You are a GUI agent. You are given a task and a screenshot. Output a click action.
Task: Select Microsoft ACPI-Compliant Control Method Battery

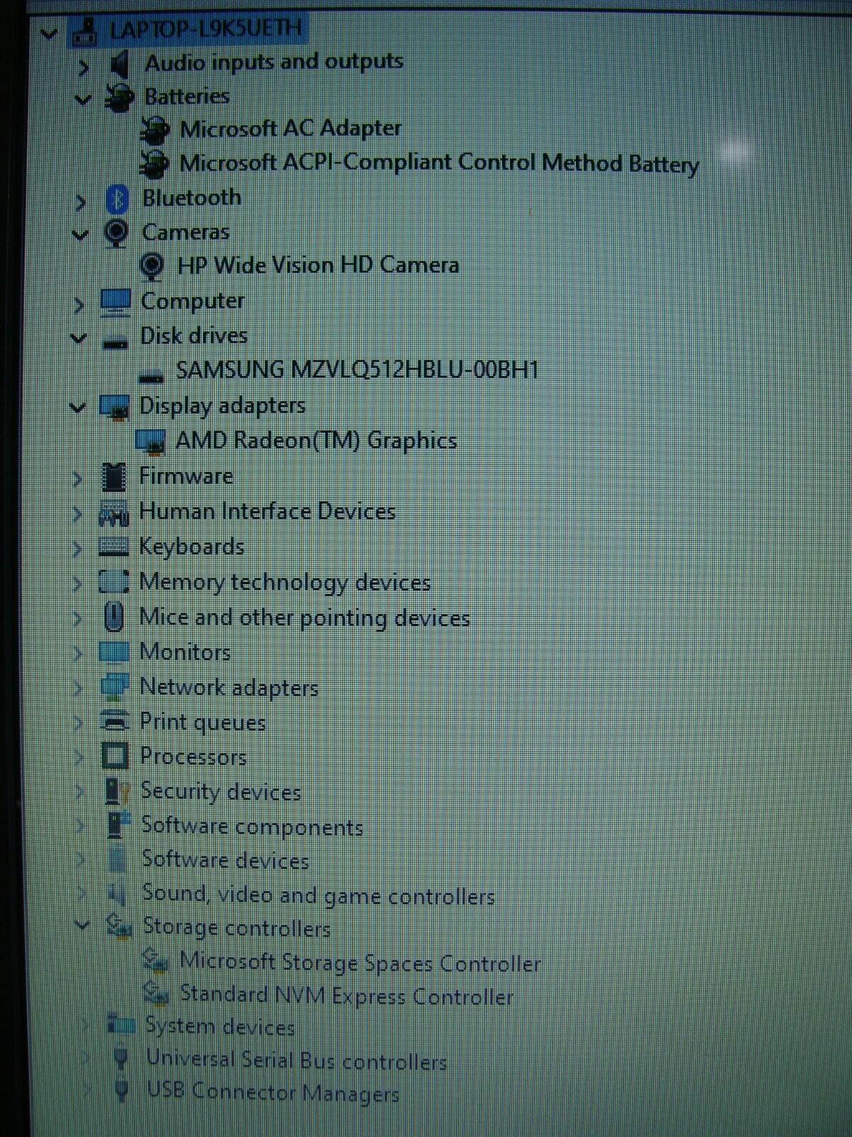439,163
